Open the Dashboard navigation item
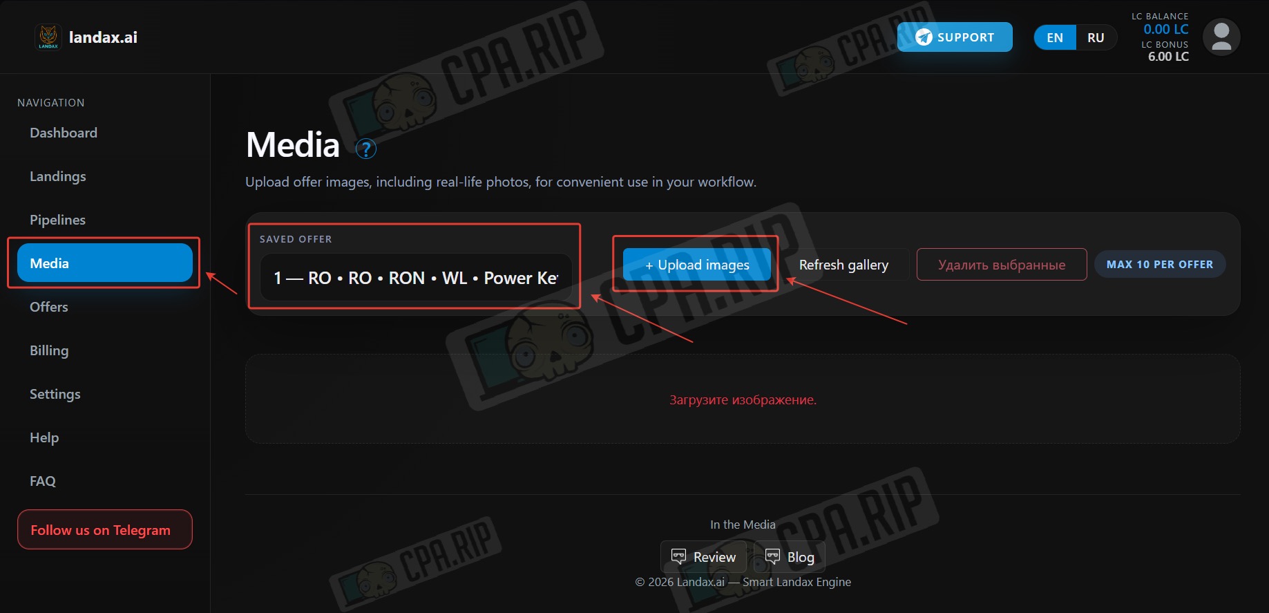This screenshot has height=613, width=1269. click(64, 133)
